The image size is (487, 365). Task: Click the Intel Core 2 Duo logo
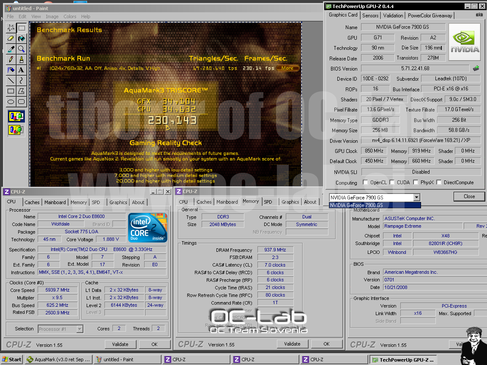tap(148, 228)
